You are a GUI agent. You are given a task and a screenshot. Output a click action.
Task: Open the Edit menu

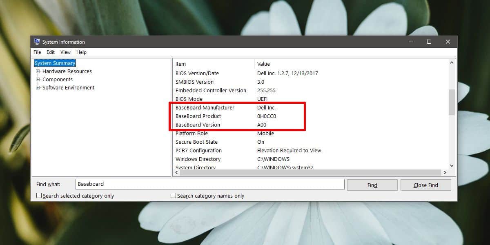51,52
